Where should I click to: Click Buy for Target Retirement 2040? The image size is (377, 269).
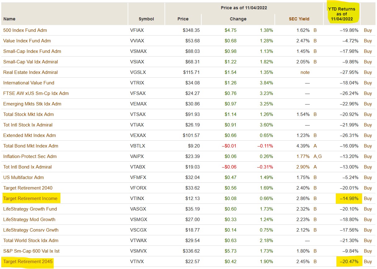[x=368, y=188]
